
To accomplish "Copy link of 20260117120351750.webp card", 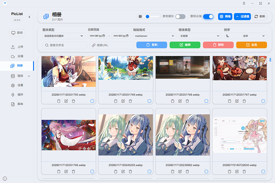I will (59, 101).
